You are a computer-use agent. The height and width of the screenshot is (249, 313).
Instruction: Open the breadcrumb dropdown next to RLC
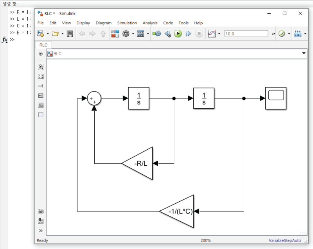[x=304, y=54]
